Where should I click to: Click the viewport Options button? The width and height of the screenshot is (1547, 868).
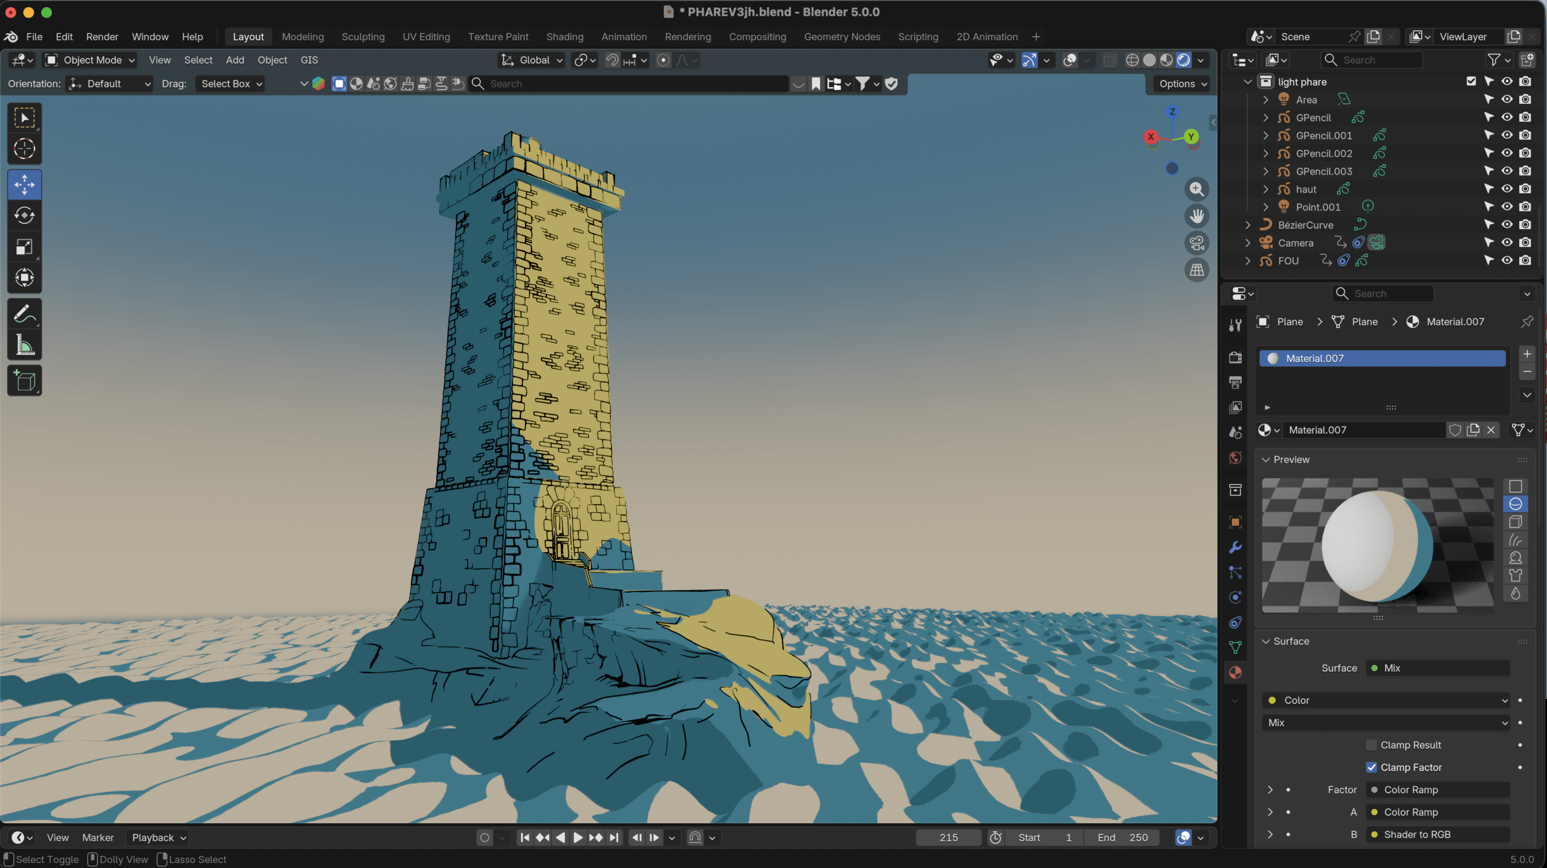[1182, 84]
